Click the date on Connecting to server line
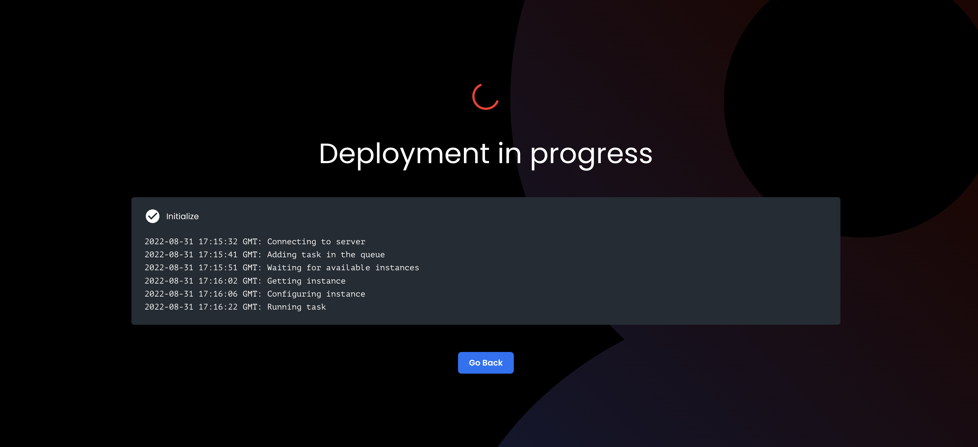 tap(169, 241)
